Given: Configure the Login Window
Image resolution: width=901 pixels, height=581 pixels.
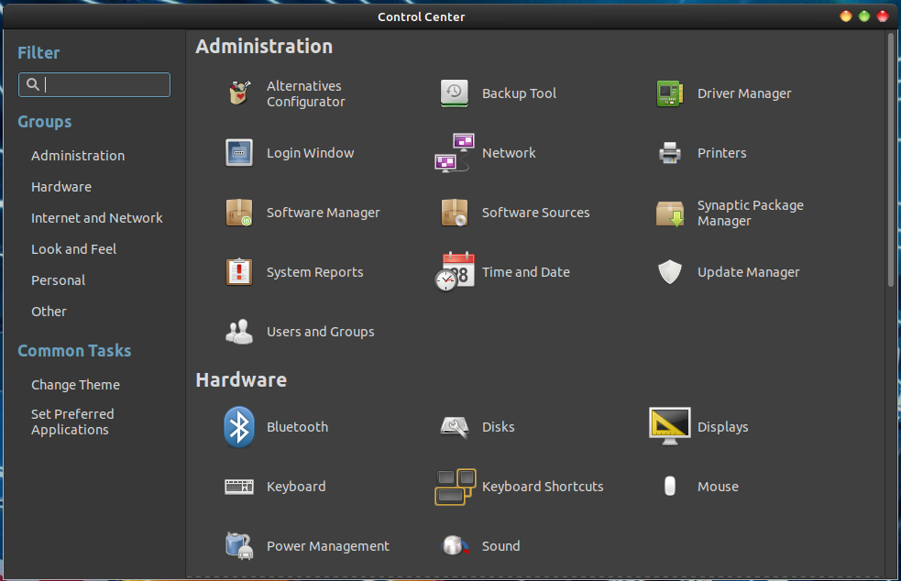Looking at the screenshot, I should point(310,152).
